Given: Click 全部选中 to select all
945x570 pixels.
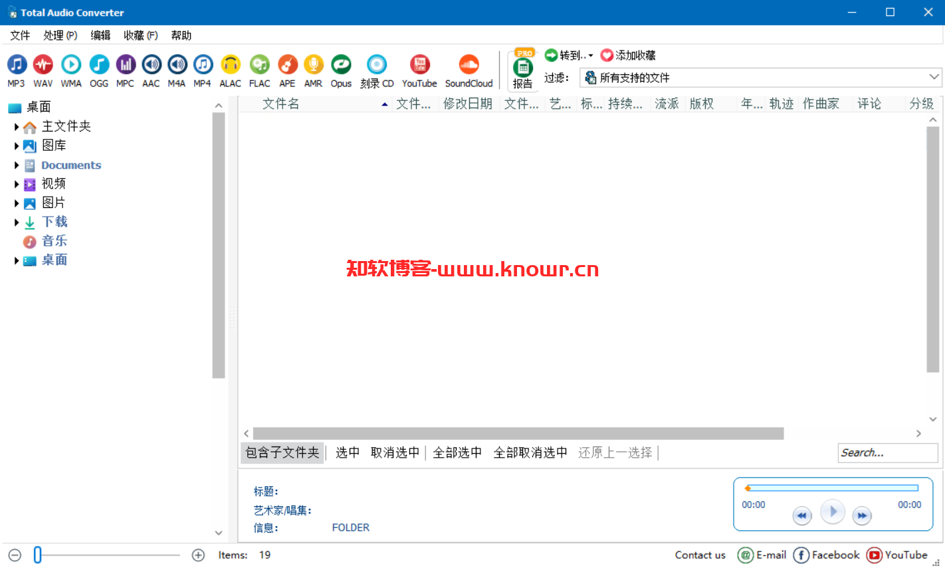Looking at the screenshot, I should point(457,452).
